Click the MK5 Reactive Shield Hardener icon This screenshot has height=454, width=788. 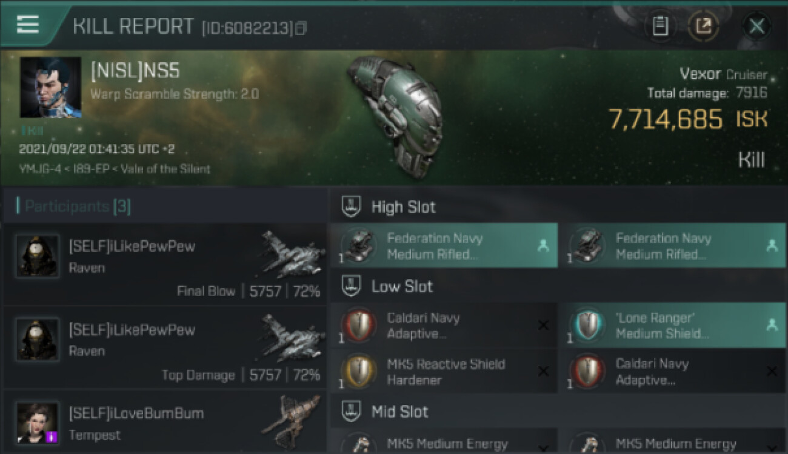[359, 372]
